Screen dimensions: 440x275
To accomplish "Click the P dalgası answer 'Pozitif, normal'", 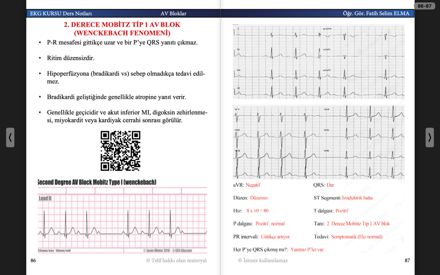I will [270, 224].
